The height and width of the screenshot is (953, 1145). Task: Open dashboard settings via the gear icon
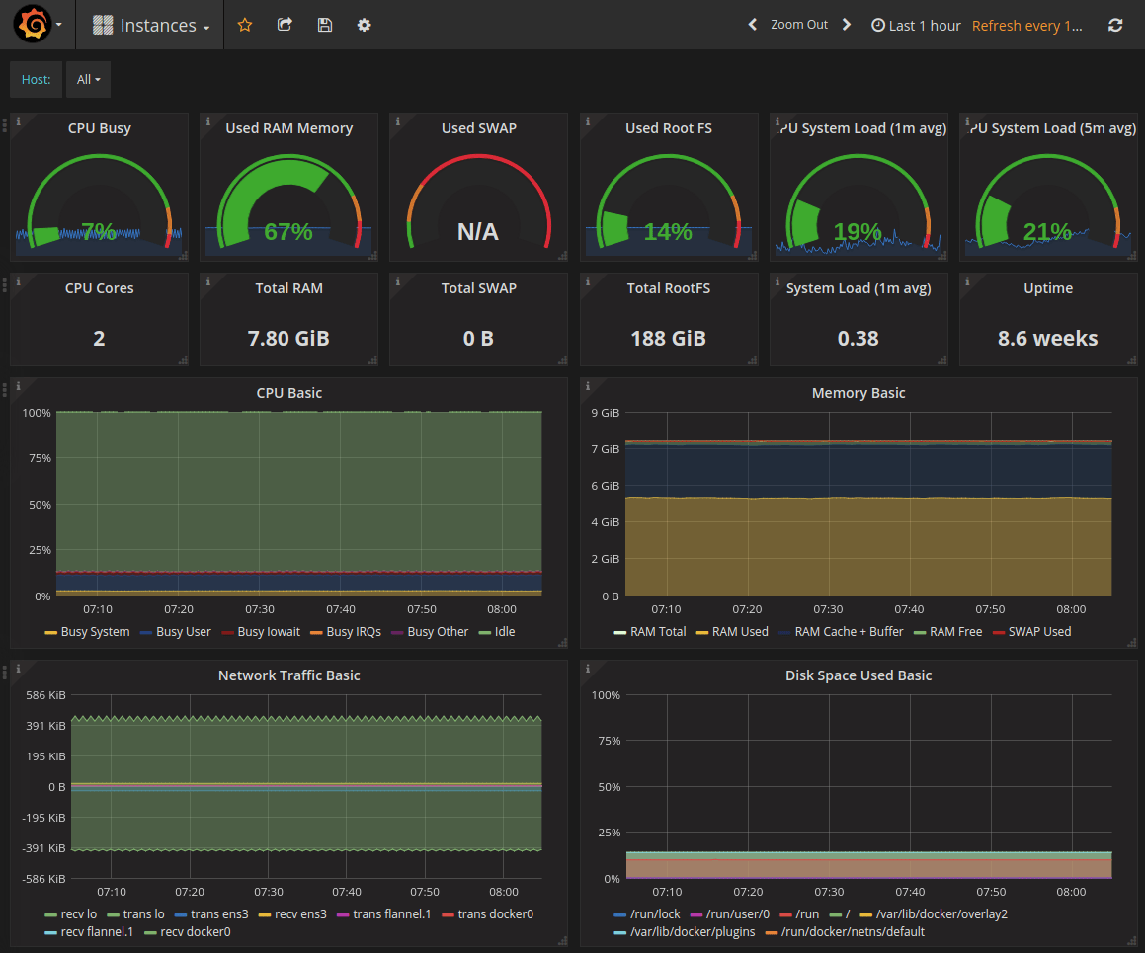364,25
